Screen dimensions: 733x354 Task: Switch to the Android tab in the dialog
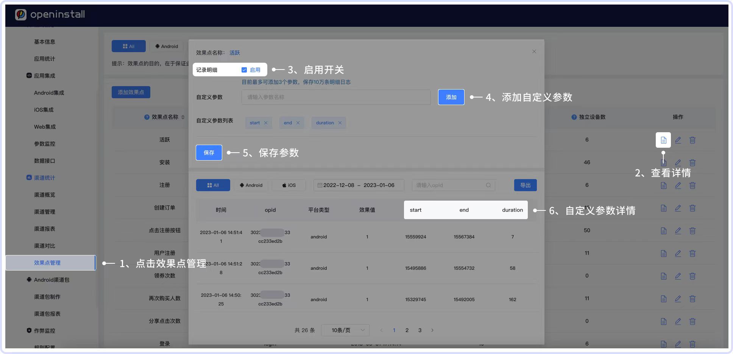251,185
